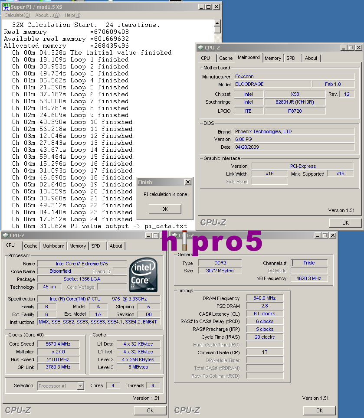Click the 3780.3 MHz QPI link value
The height and width of the screenshot is (418, 364).
58,367
